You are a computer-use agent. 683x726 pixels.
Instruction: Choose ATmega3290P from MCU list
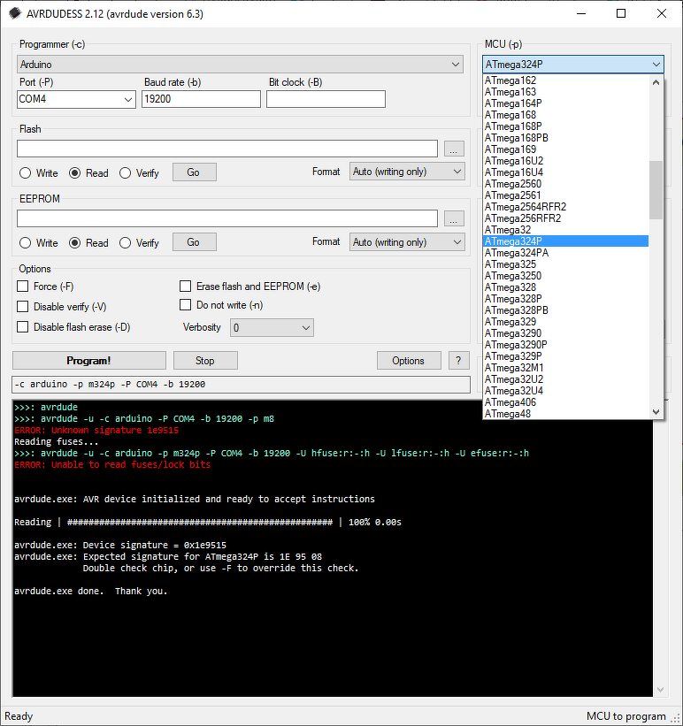point(565,345)
